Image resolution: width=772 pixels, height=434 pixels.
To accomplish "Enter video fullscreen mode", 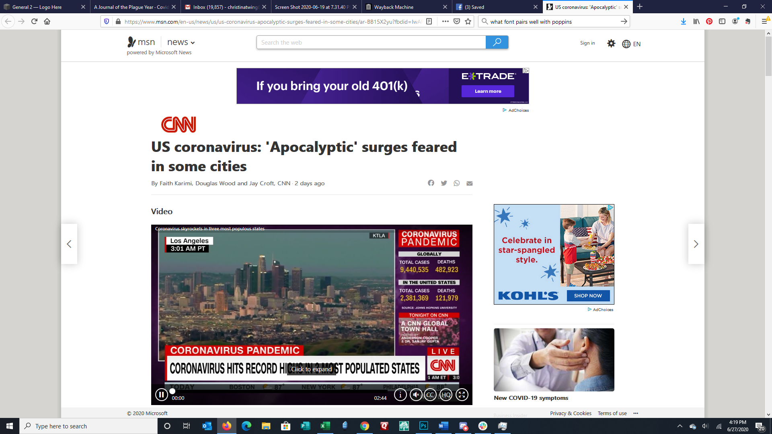I will (462, 395).
